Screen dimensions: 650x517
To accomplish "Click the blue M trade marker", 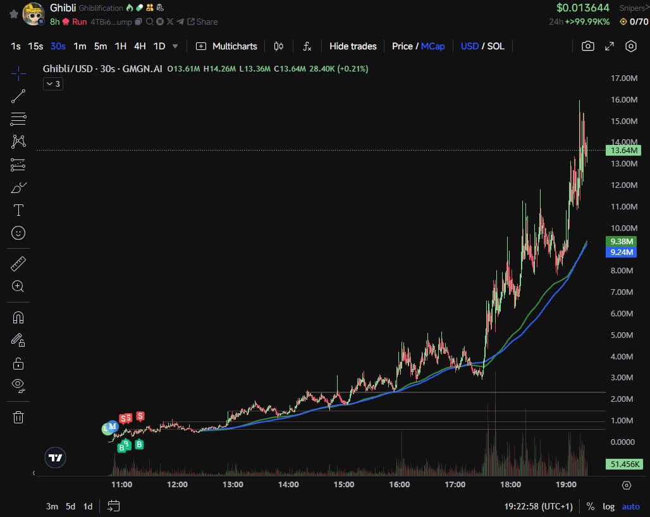I will click(113, 427).
